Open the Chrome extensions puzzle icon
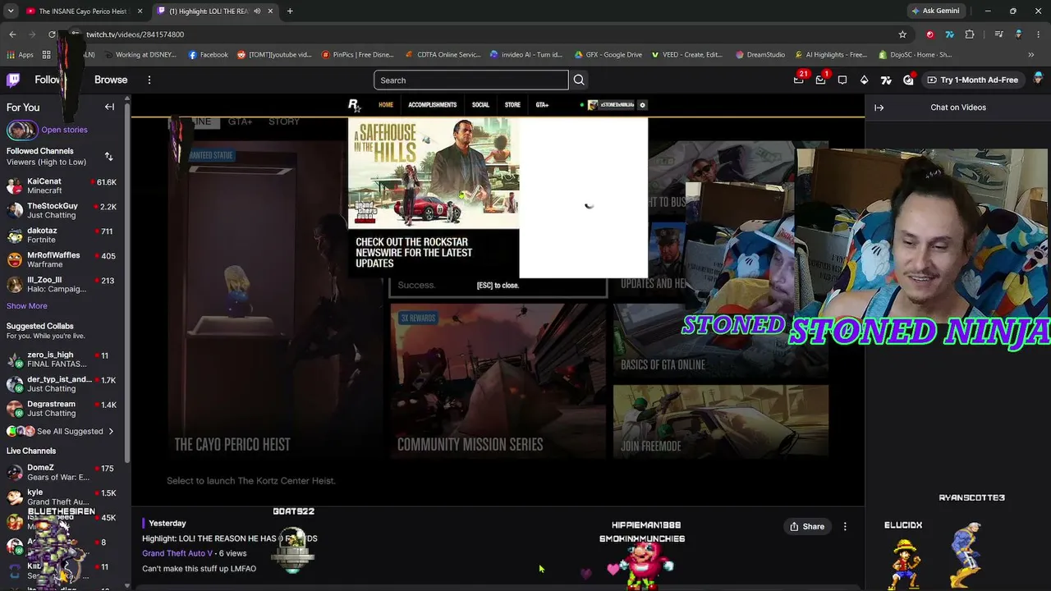This screenshot has width=1051, height=591. pos(970,34)
